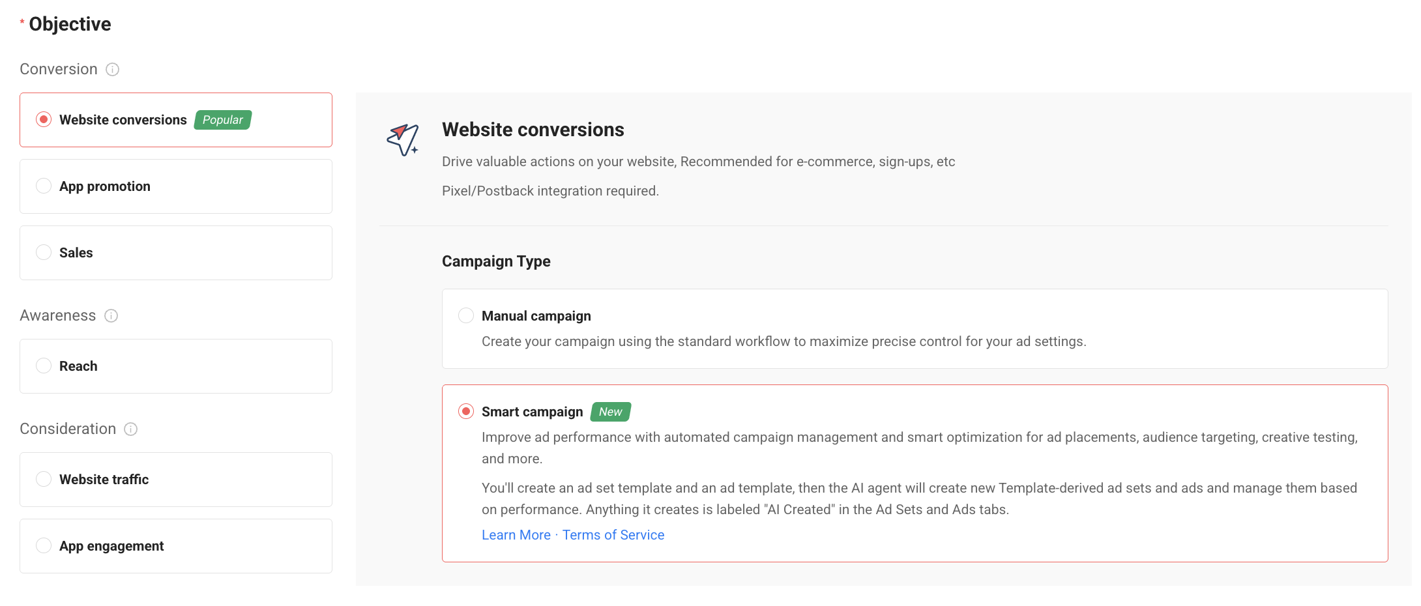Choose the Sales objective radio button
Screen dimensions: 1421x606
(x=44, y=252)
